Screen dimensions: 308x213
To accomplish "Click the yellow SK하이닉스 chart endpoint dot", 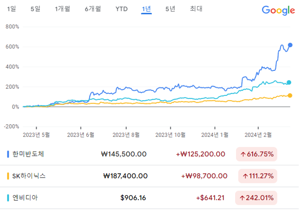I will click(290, 95).
